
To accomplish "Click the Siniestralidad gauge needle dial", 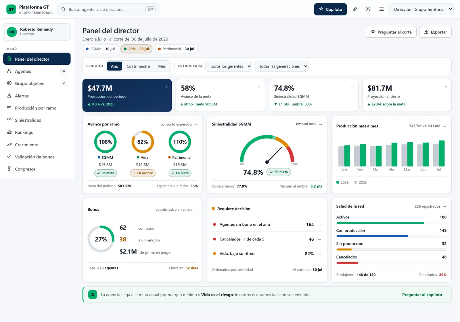I will (267, 150).
